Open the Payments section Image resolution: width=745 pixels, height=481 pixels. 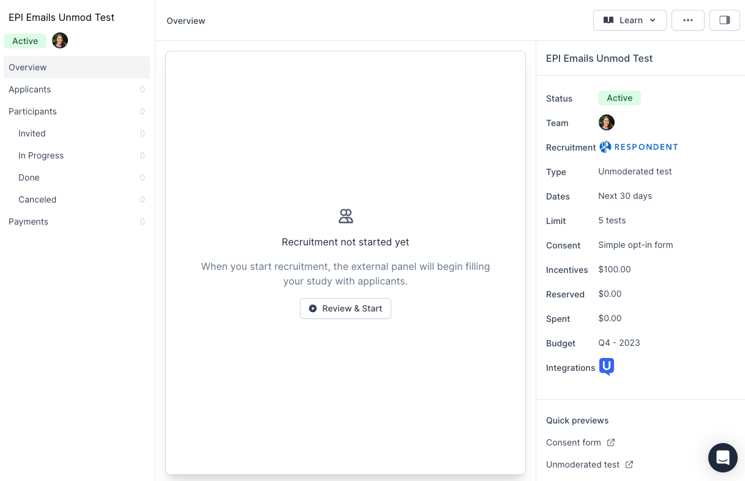[29, 222]
